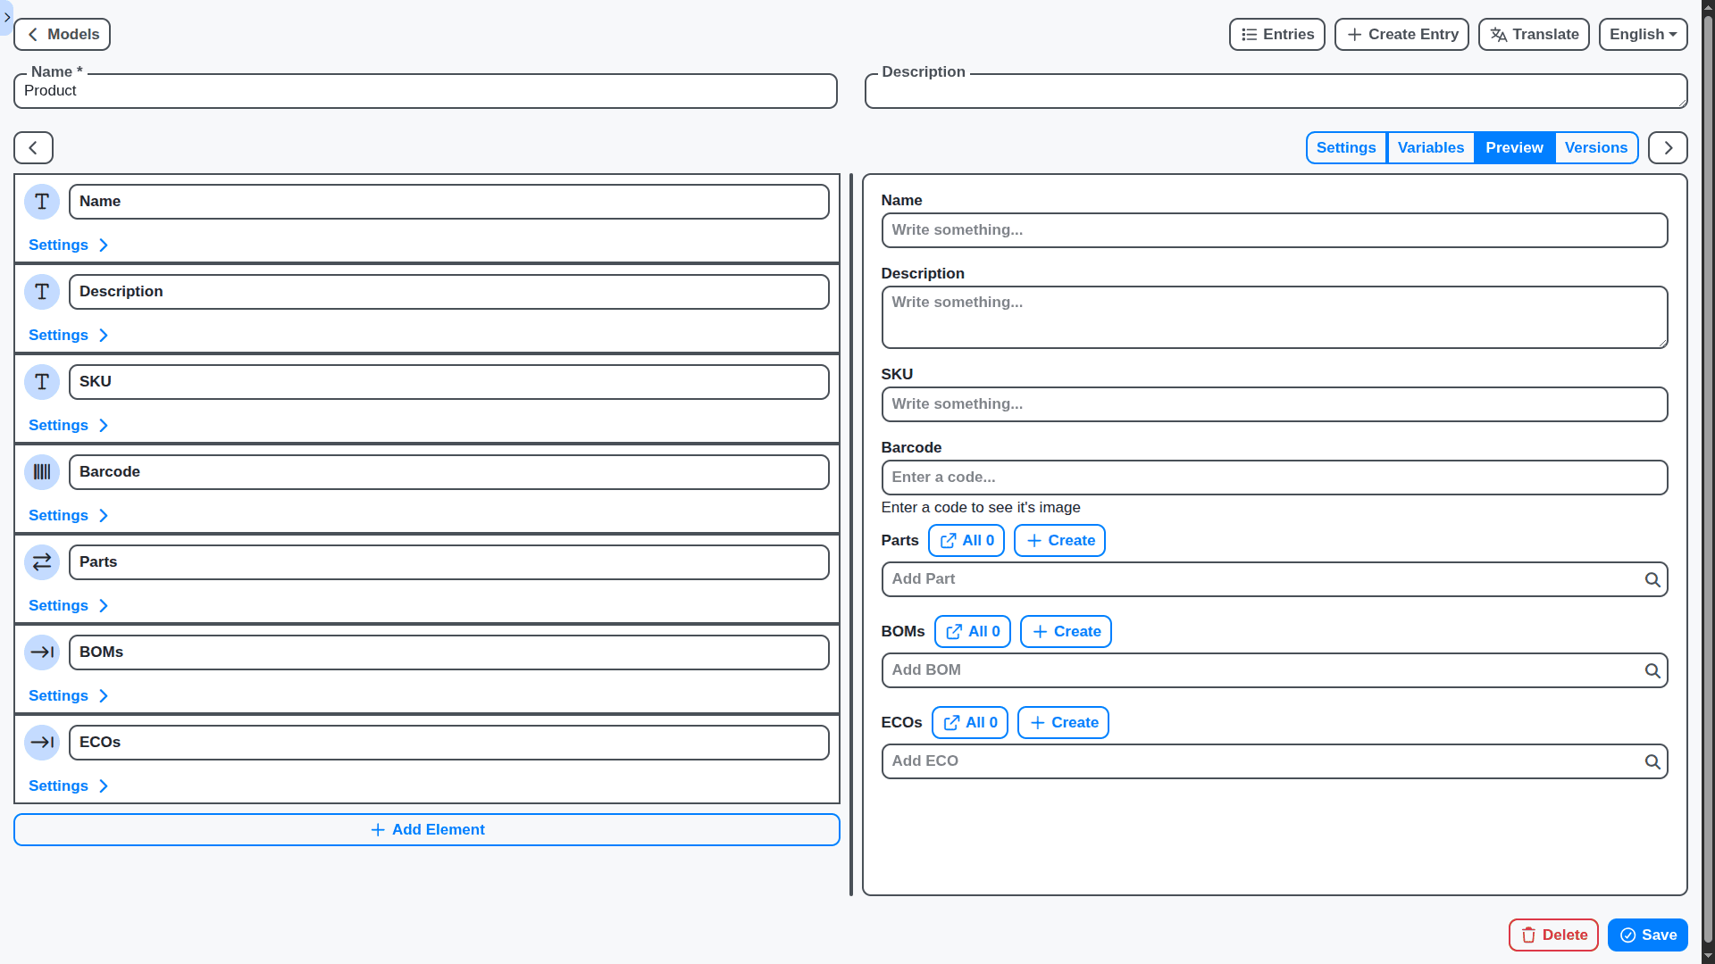Viewport: 1715px width, 964px height.
Task: Open All 0 linked Parts
Action: [x=966, y=540]
